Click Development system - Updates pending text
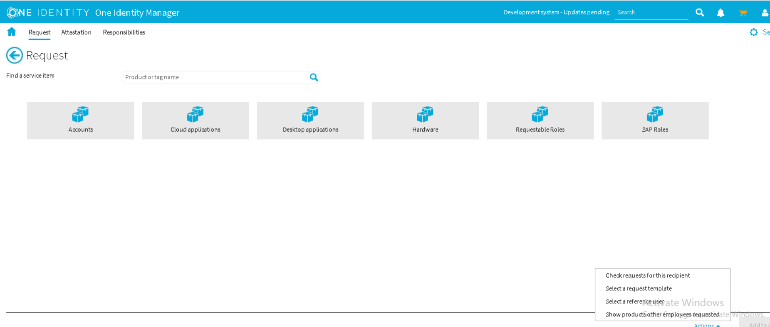This screenshot has width=770, height=327. coord(556,12)
